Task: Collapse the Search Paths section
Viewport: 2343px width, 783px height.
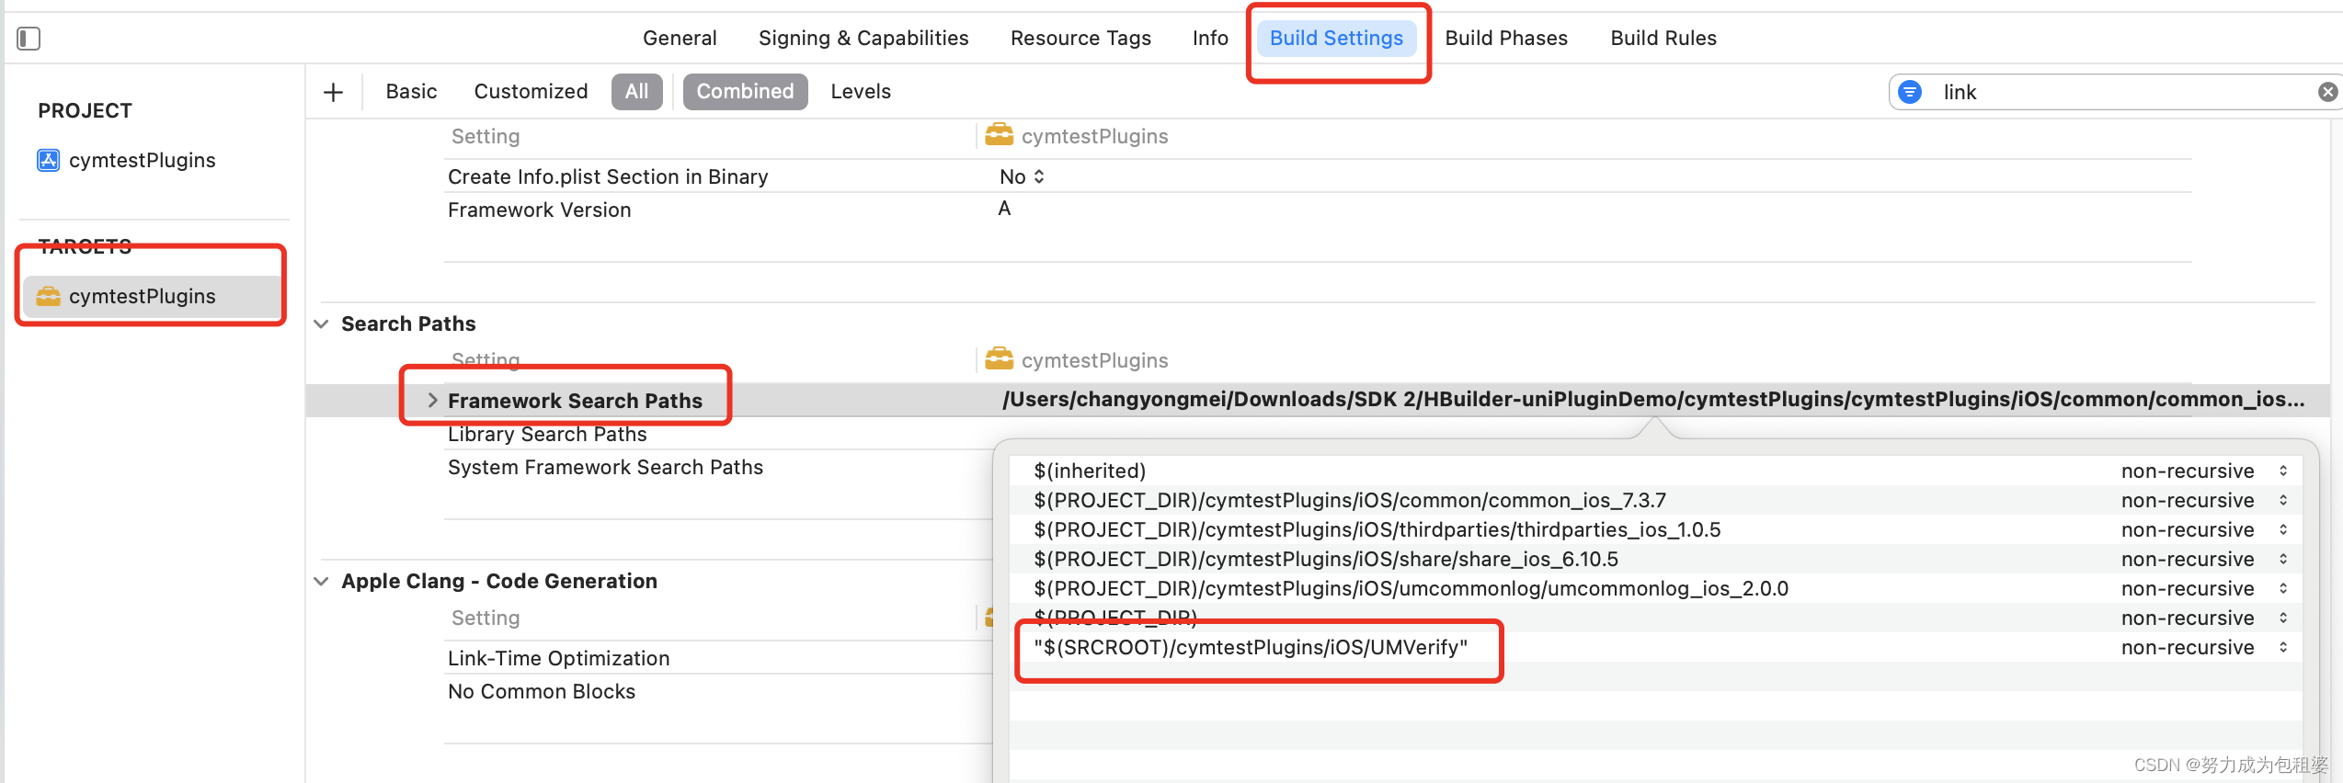Action: (321, 324)
